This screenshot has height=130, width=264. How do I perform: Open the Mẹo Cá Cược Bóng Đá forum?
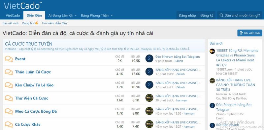[x=36, y=111]
